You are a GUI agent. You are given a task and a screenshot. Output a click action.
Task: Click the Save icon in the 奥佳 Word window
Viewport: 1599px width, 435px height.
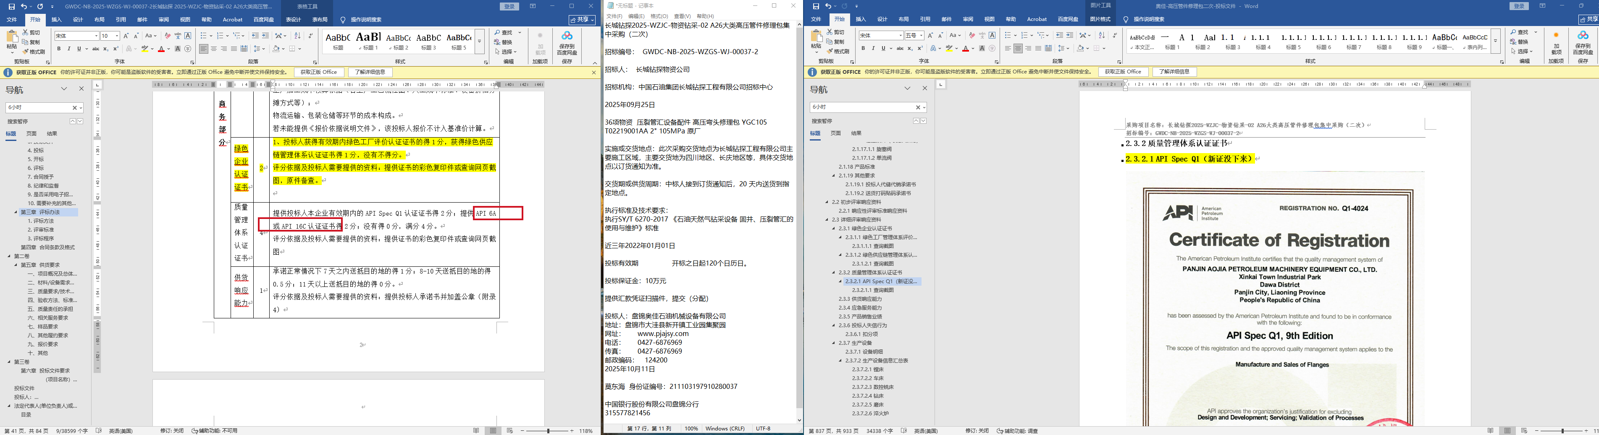[x=816, y=6]
